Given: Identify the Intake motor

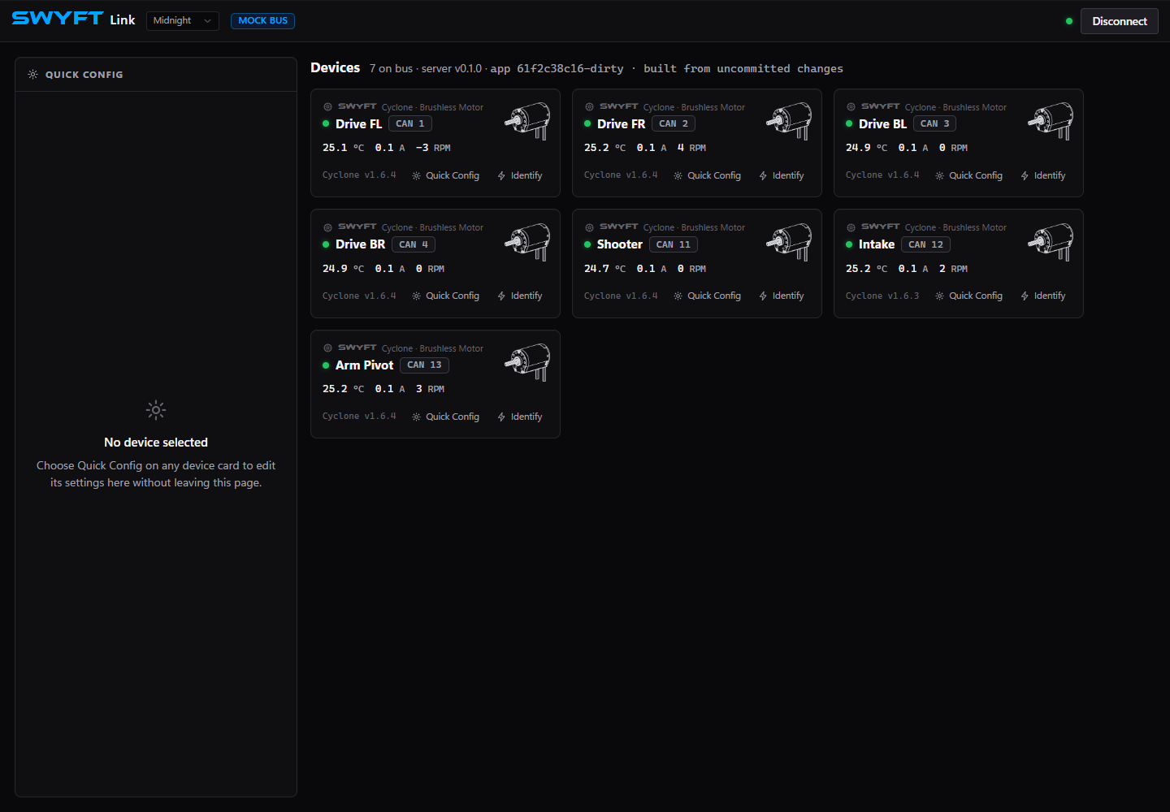Looking at the screenshot, I should [1043, 296].
